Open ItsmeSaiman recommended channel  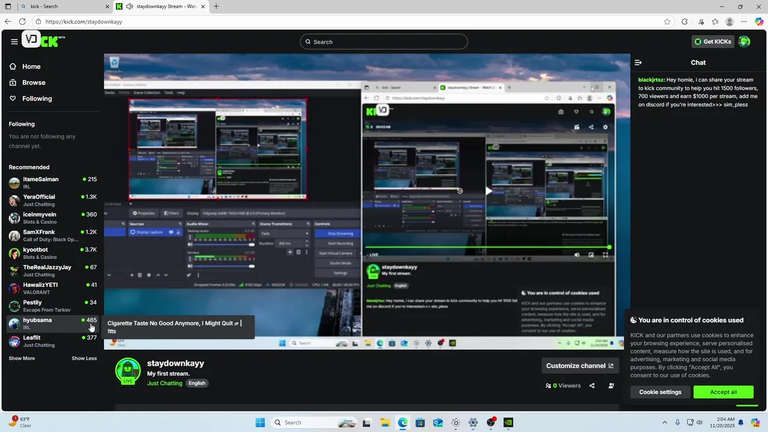coord(53,182)
